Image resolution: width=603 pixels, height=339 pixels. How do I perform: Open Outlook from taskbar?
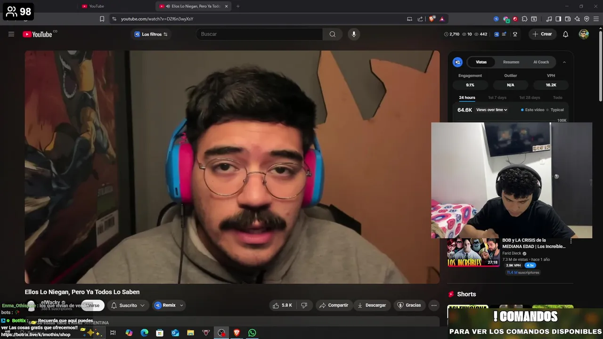[175, 333]
